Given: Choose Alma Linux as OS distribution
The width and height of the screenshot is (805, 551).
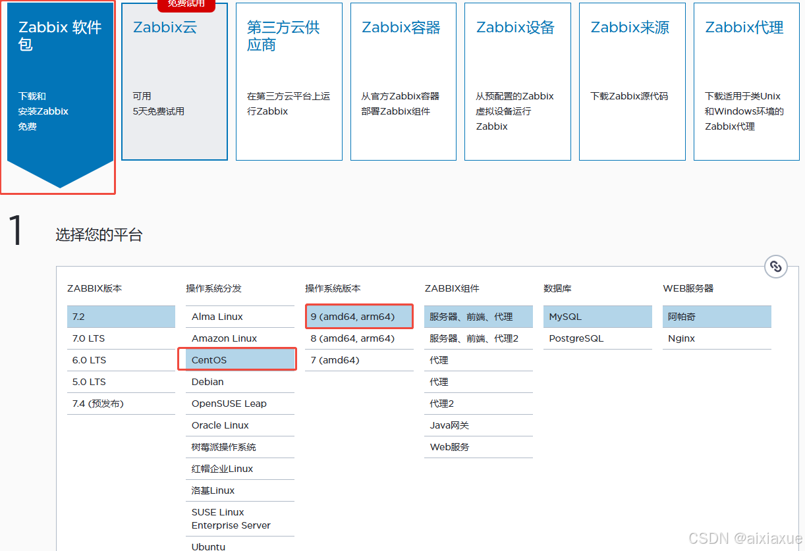Looking at the screenshot, I should pos(240,317).
